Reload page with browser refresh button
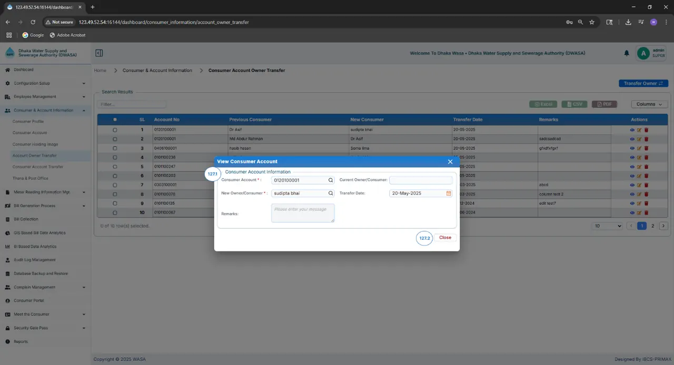The width and height of the screenshot is (674, 365). point(33,22)
